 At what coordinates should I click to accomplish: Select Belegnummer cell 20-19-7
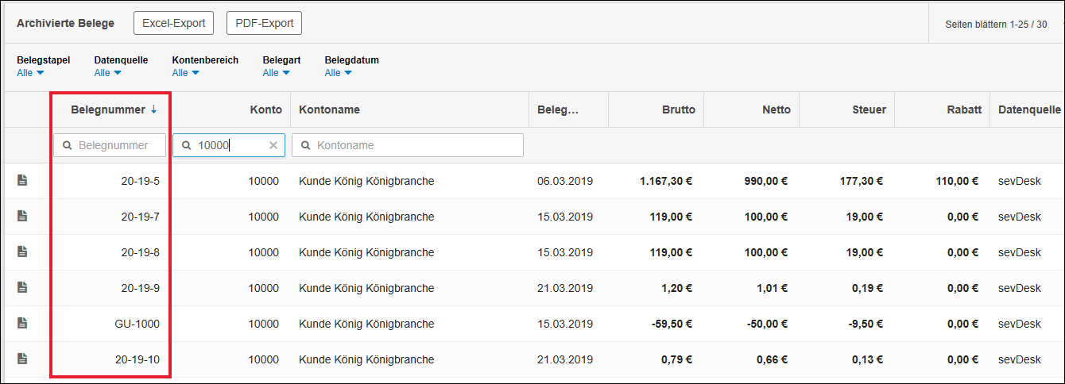pos(140,217)
